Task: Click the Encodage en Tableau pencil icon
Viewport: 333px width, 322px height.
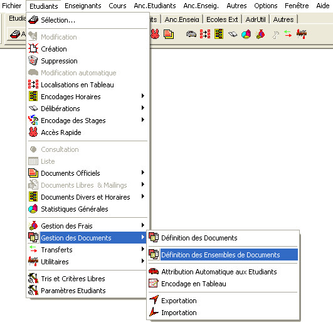Action: coord(154,283)
